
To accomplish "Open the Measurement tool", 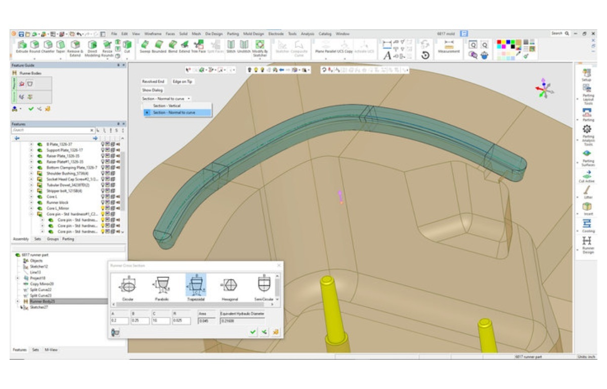I will point(449,47).
